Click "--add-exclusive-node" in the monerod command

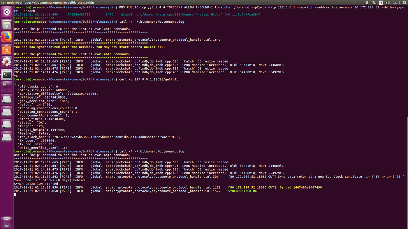[333, 7]
